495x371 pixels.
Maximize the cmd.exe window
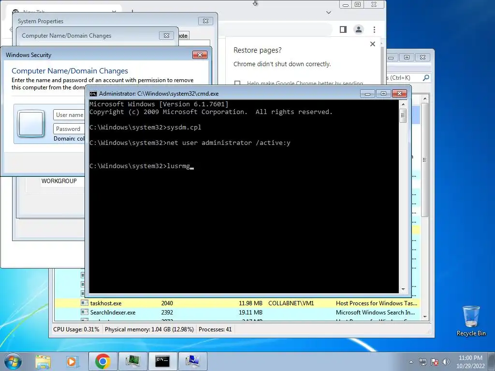pos(383,94)
